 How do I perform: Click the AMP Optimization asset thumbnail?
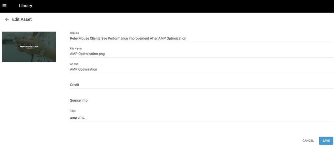(x=29, y=47)
